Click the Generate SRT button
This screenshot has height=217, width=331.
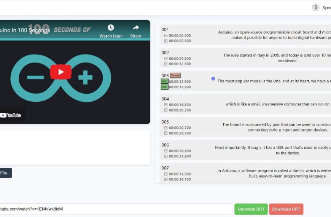pos(251,209)
